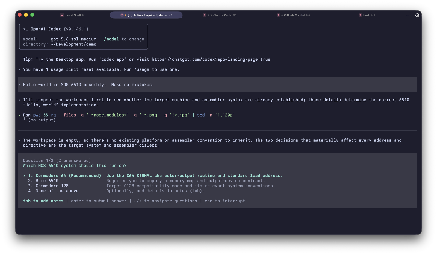Screen dimensions: 437x255
Task: Click the green zoom window button
Action: (x=32, y=15)
